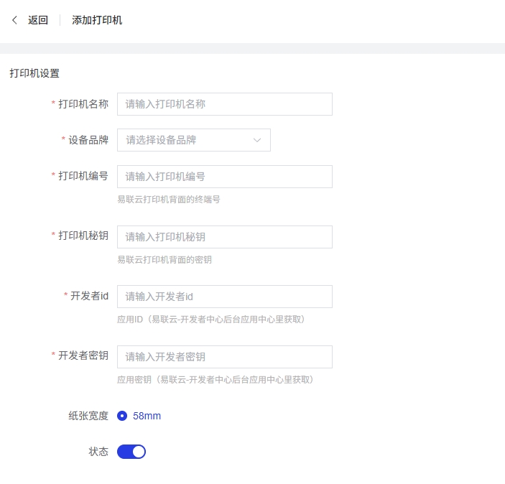Click the 58mm label text

point(147,416)
